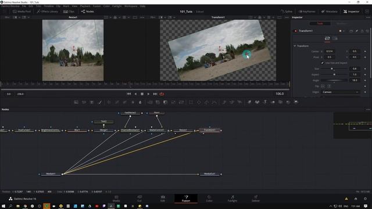Add a Merge 3D node from the toolbar
The width and height of the screenshot is (372, 209).
pos(273,102)
